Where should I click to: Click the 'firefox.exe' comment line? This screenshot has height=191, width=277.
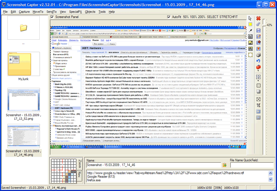(94, 180)
